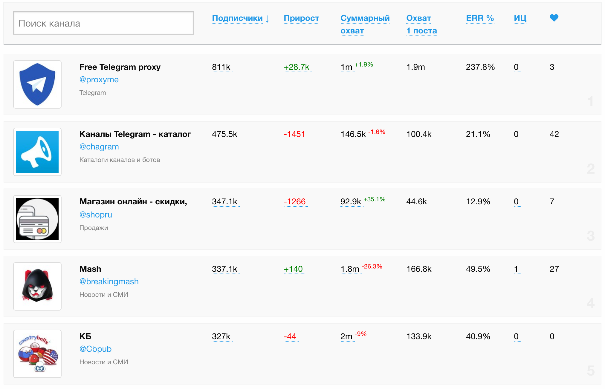
Task: Click the Продажи category label
Action: (94, 228)
